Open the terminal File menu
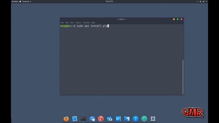219x123 pixels. [x=62, y=23]
